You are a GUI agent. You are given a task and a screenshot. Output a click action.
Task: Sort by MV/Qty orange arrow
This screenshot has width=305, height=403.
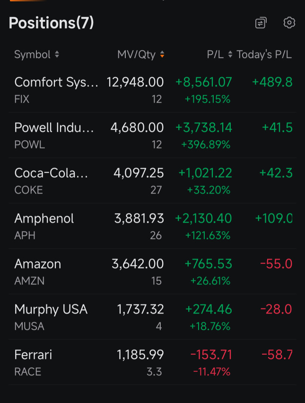[x=162, y=54]
